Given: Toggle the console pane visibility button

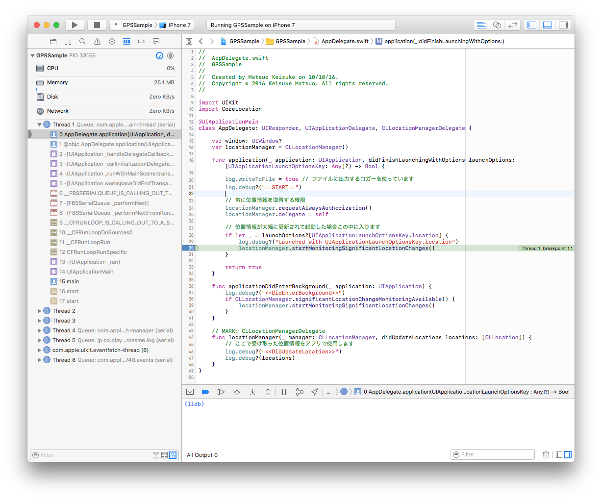Looking at the screenshot, I should 568,454.
